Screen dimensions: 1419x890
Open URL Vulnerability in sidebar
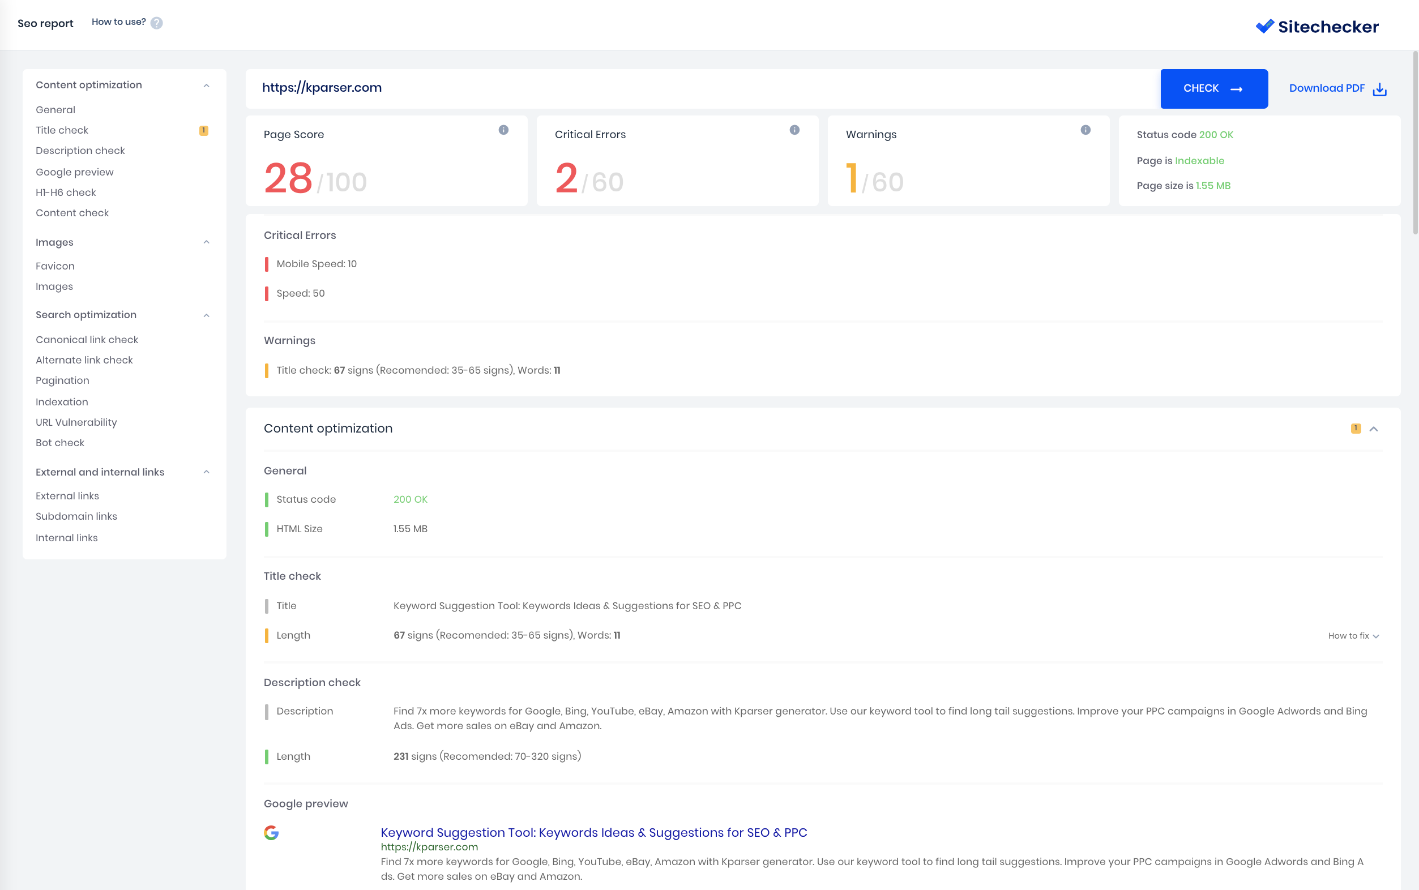click(76, 422)
